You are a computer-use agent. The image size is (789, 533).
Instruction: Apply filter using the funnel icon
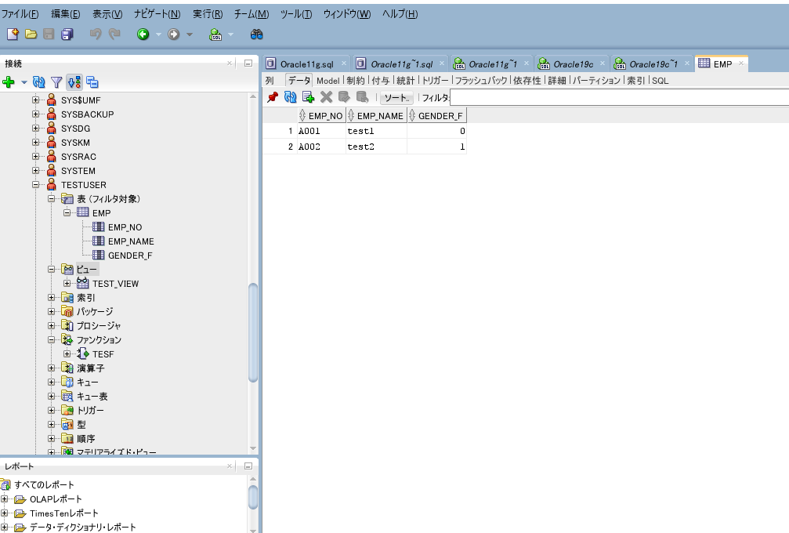[x=57, y=82]
